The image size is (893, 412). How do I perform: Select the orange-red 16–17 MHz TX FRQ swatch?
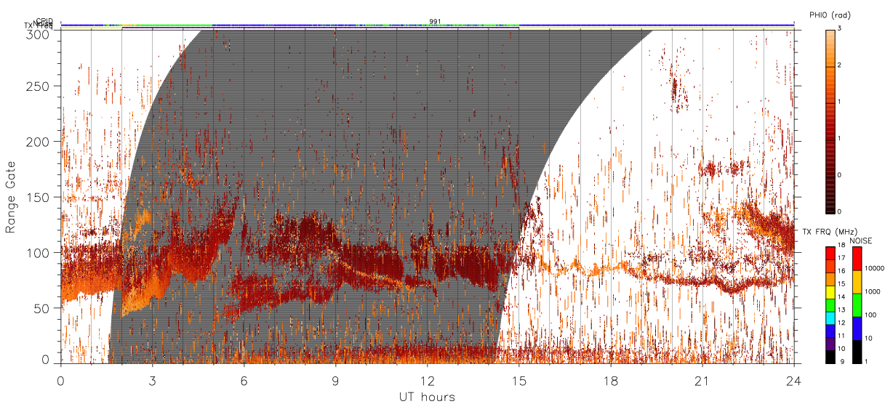[x=830, y=265]
